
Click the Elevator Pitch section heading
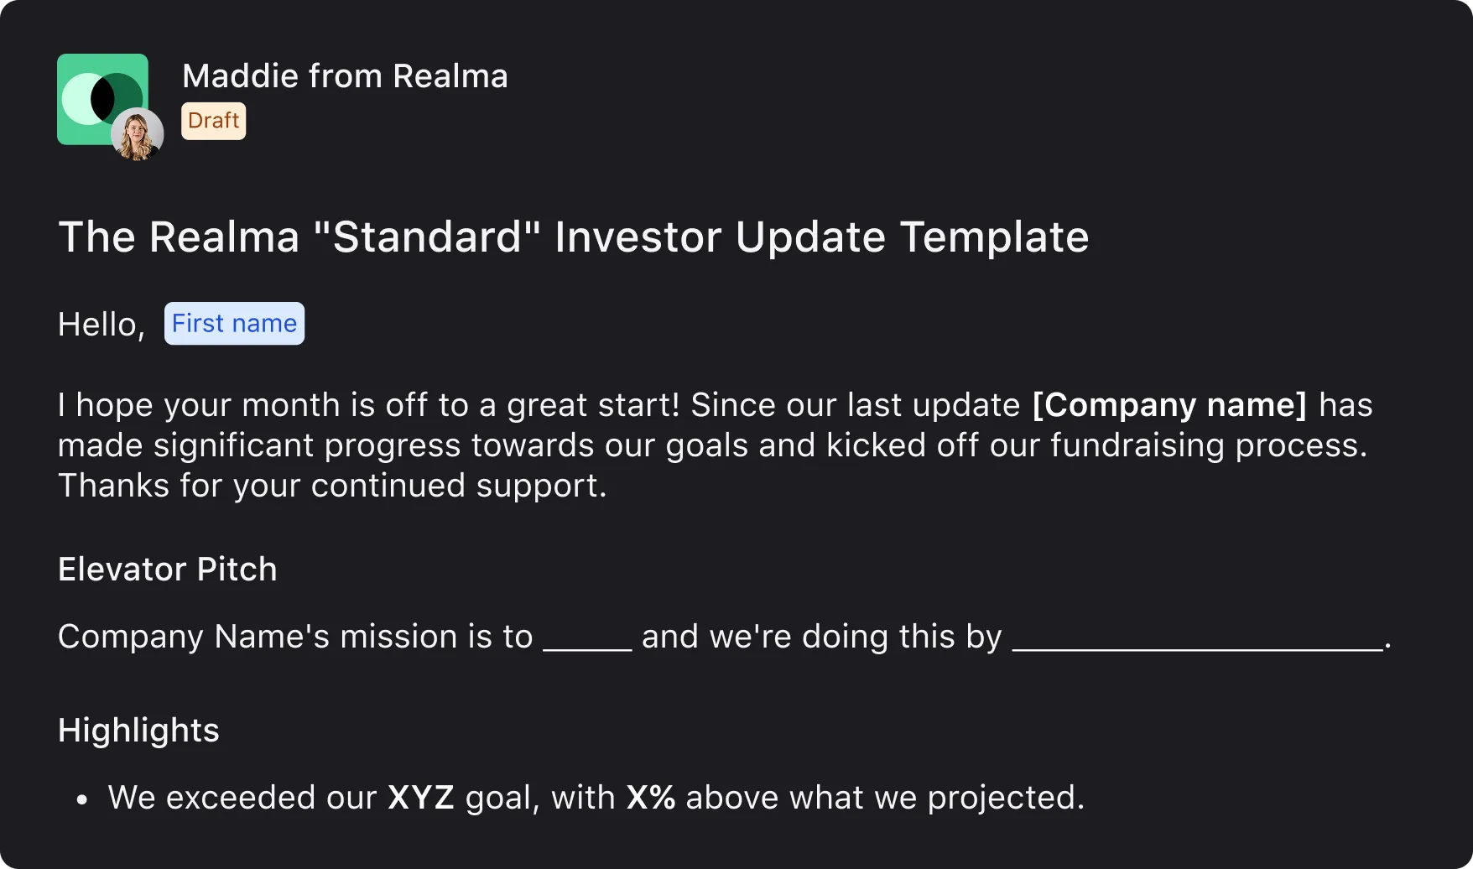[x=167, y=569]
